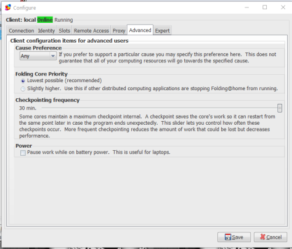
Task: Click the Running status text
Action: click(x=63, y=20)
